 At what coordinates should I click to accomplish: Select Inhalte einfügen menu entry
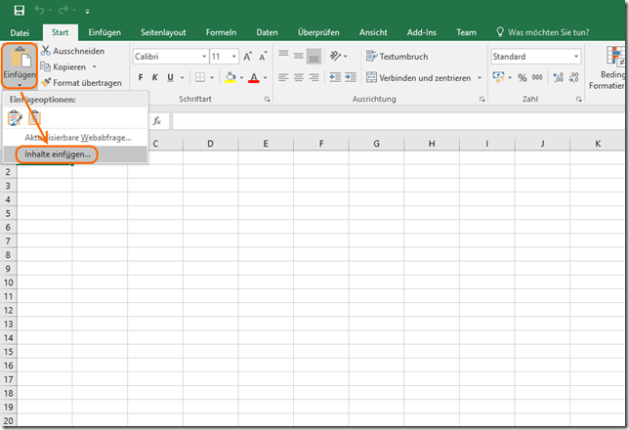(58, 154)
